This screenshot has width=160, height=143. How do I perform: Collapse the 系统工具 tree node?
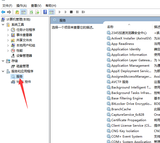tap(3, 25)
